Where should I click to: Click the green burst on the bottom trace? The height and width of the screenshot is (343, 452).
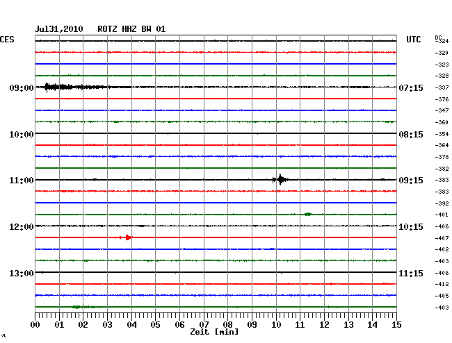point(83,307)
